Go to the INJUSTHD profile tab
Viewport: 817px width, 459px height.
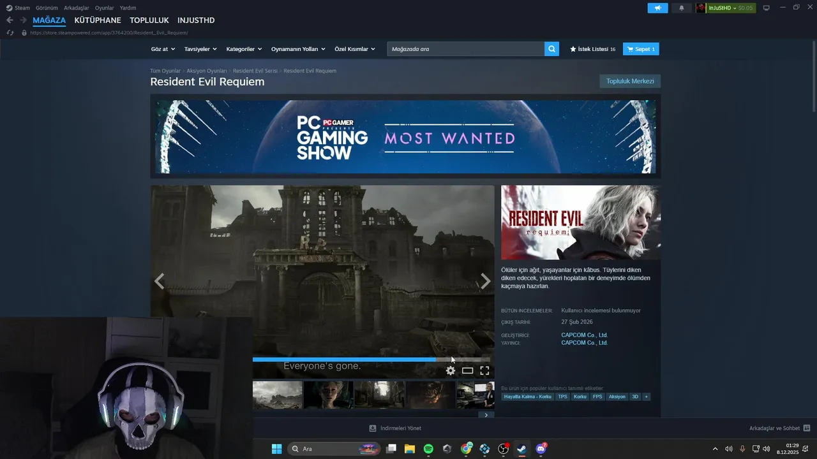196,20
